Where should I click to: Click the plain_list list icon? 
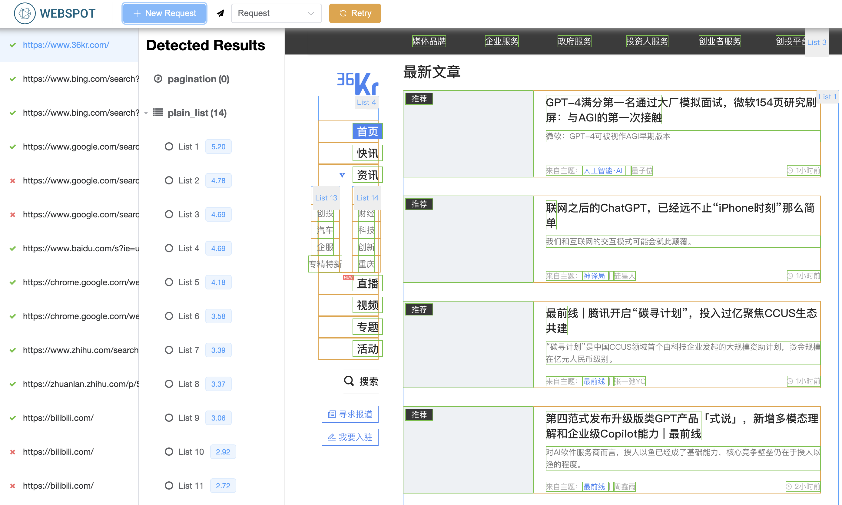point(158,113)
